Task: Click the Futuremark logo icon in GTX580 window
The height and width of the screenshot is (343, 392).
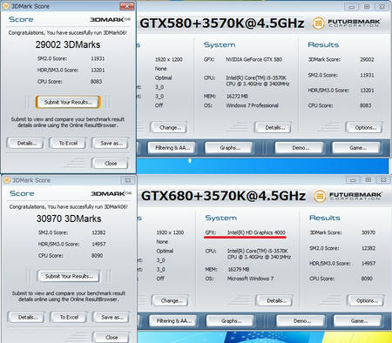Action: (x=318, y=24)
